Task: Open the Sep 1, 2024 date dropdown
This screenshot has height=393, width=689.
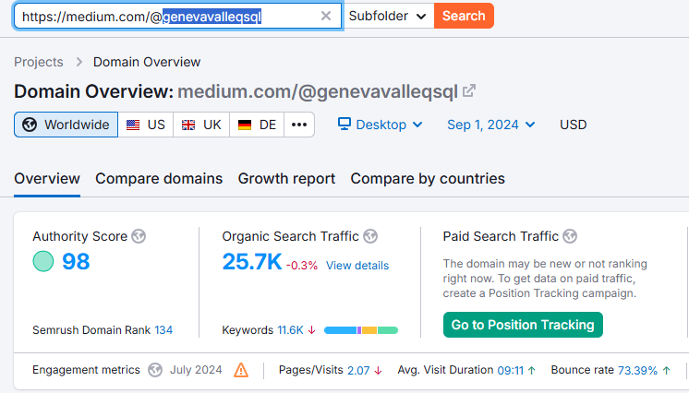Action: [490, 125]
